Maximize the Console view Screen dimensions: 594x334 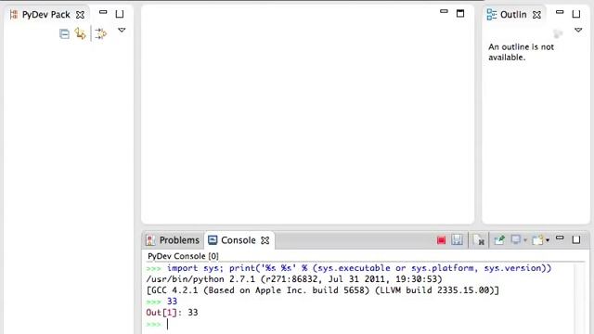pyautogui.click(x=576, y=239)
